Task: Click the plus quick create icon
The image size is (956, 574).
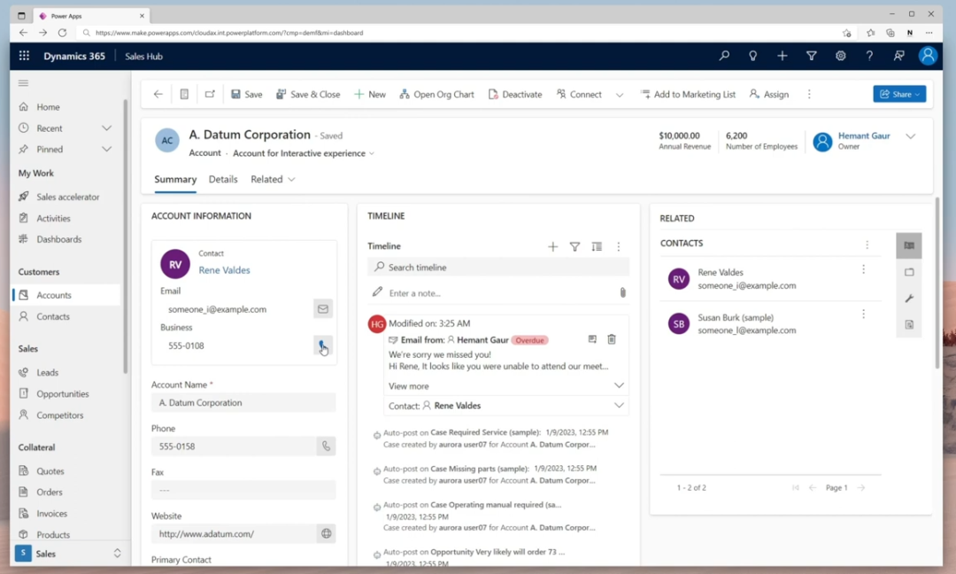Action: pyautogui.click(x=783, y=56)
